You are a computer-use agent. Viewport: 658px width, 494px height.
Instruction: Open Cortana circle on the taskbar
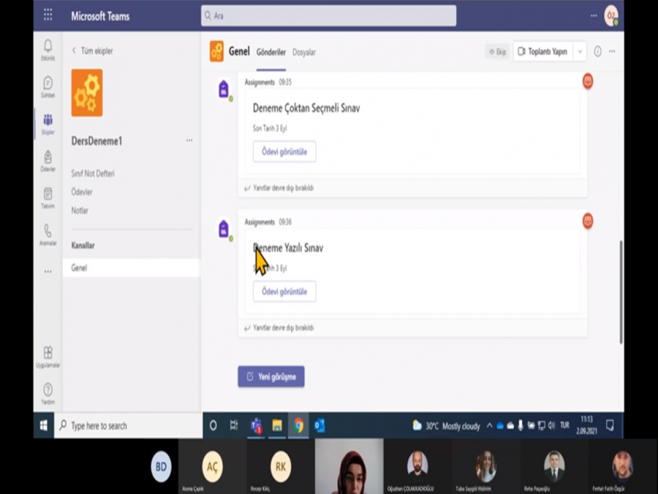tap(213, 425)
